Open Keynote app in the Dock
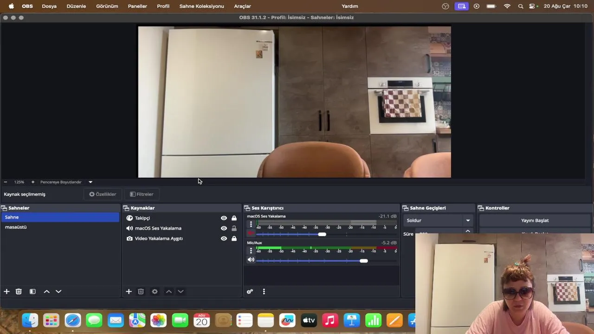Viewport: 594px width, 334px height. [x=352, y=320]
